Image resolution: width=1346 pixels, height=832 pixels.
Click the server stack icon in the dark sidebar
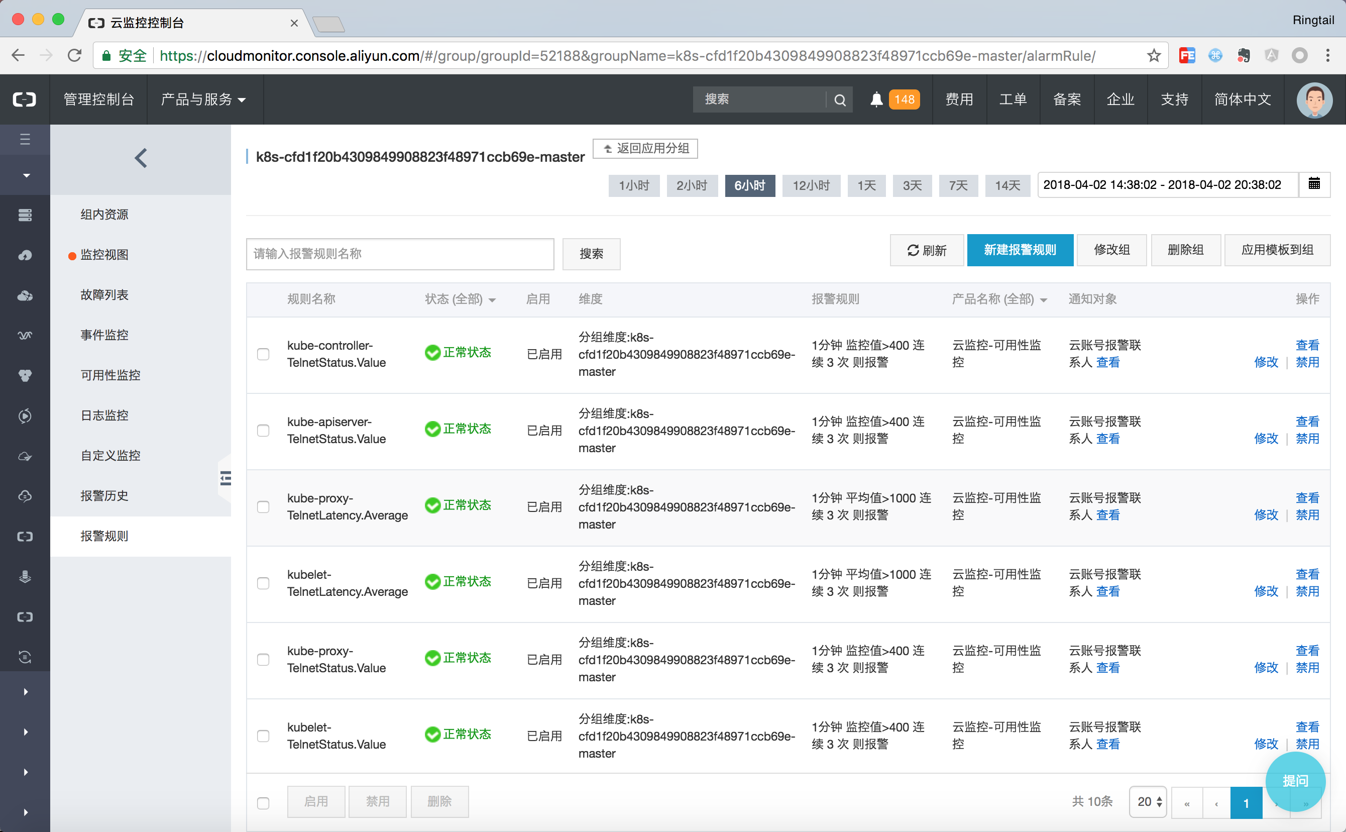tap(25, 215)
